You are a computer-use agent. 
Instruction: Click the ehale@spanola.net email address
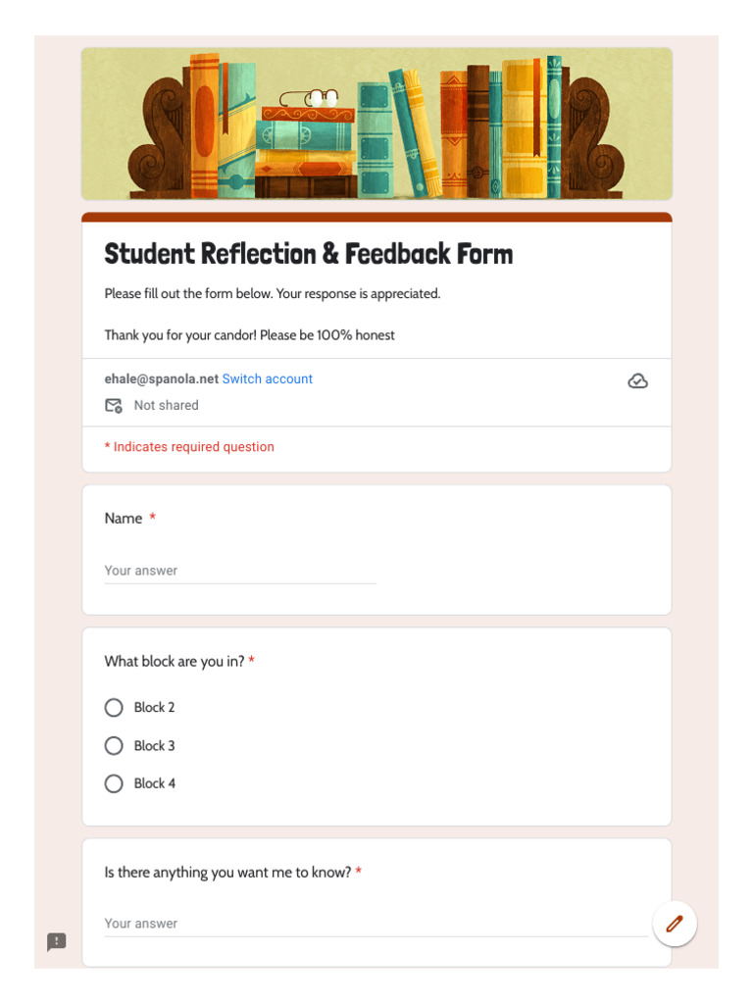pyautogui.click(x=162, y=379)
